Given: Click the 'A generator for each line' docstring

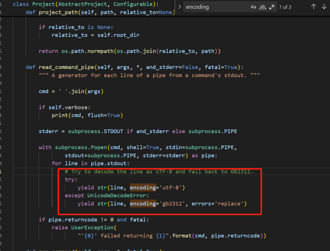Looking at the screenshot, I should click(x=149, y=75).
